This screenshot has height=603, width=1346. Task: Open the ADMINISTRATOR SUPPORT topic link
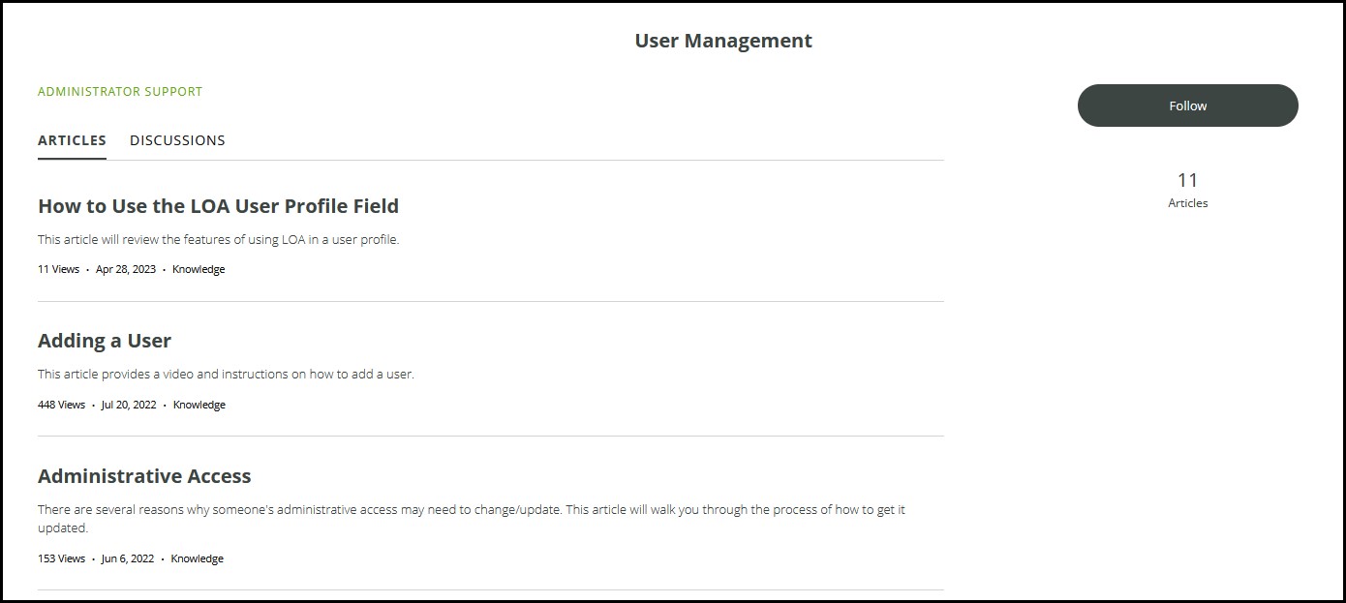pos(119,91)
